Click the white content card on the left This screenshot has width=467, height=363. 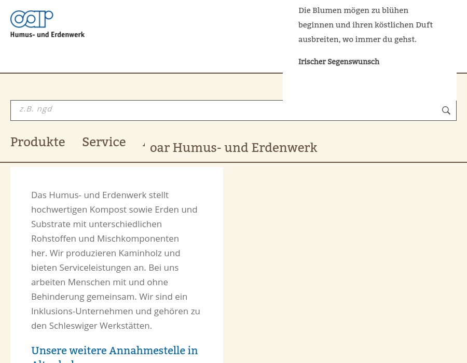click(117, 264)
